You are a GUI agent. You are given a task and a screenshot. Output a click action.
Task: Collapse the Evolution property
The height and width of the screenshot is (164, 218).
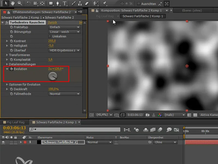pyautogui.click(x=7, y=69)
